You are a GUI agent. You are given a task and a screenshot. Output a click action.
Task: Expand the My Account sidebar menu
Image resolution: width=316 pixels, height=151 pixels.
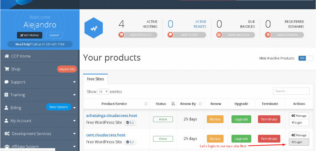[74, 121]
